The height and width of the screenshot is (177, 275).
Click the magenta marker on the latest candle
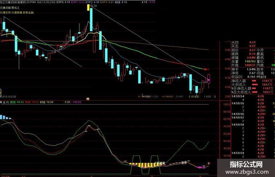point(208,80)
